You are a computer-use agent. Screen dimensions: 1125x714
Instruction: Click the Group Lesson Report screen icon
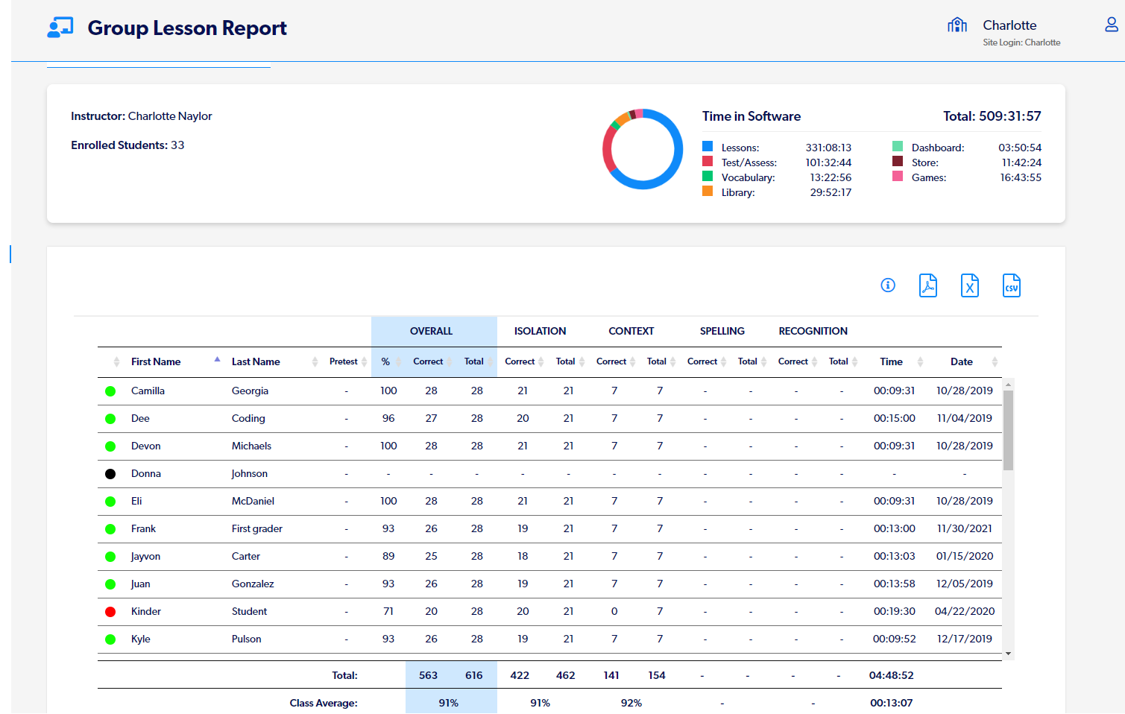coord(60,26)
